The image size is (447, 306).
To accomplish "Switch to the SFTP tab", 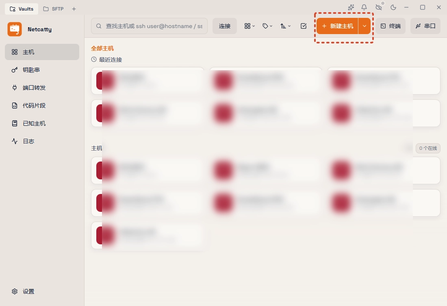I will coord(54,9).
